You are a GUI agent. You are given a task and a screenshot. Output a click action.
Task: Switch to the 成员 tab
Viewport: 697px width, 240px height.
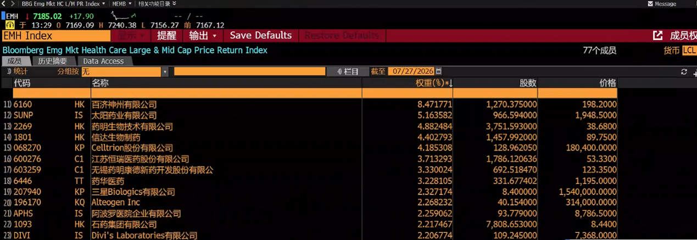(15, 61)
